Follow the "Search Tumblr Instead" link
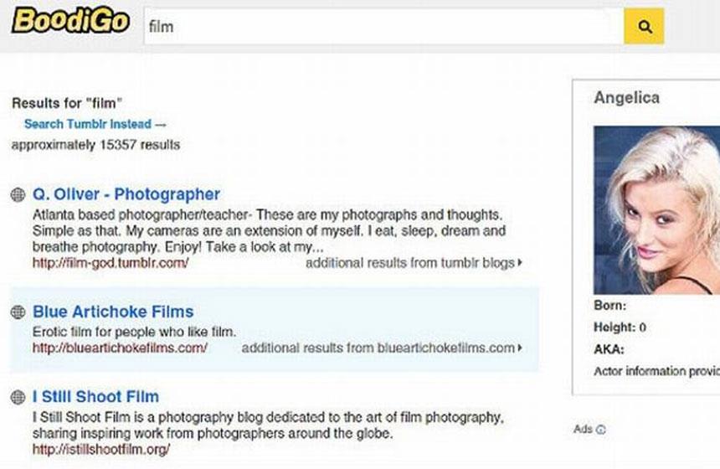Image resolution: width=720 pixels, height=469 pixels. [88, 124]
